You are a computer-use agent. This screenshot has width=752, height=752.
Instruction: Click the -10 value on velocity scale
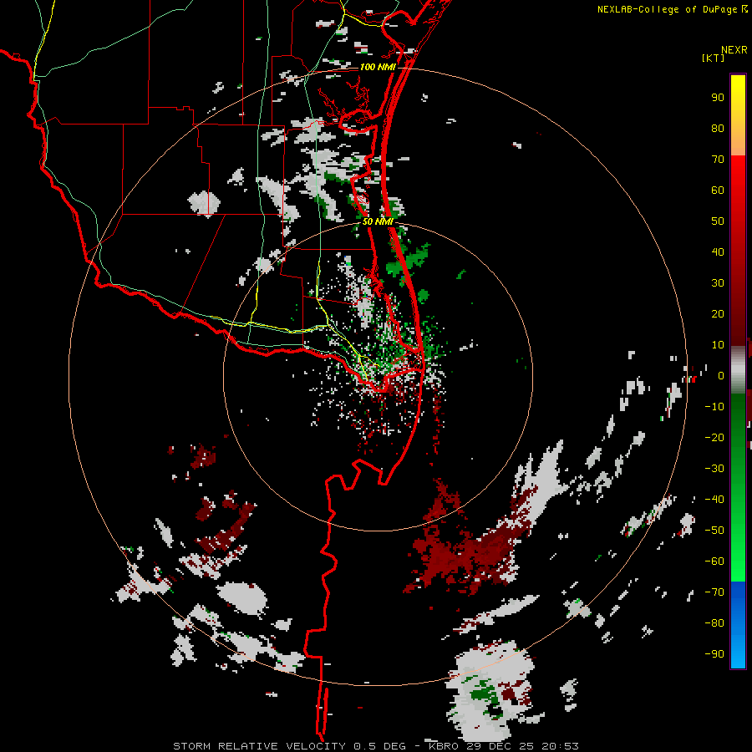714,407
